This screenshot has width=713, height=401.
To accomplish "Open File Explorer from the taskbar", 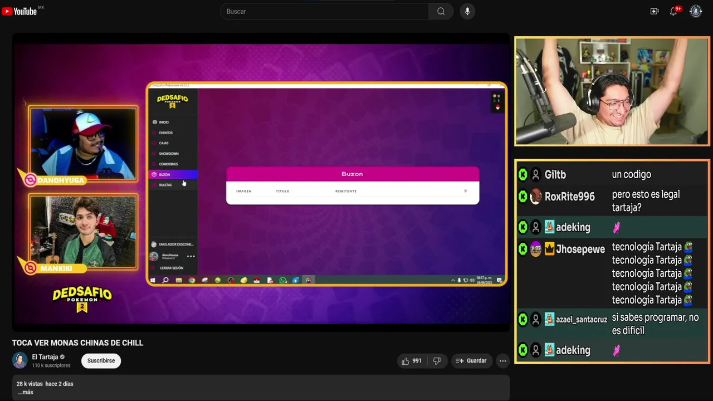I will click(178, 280).
